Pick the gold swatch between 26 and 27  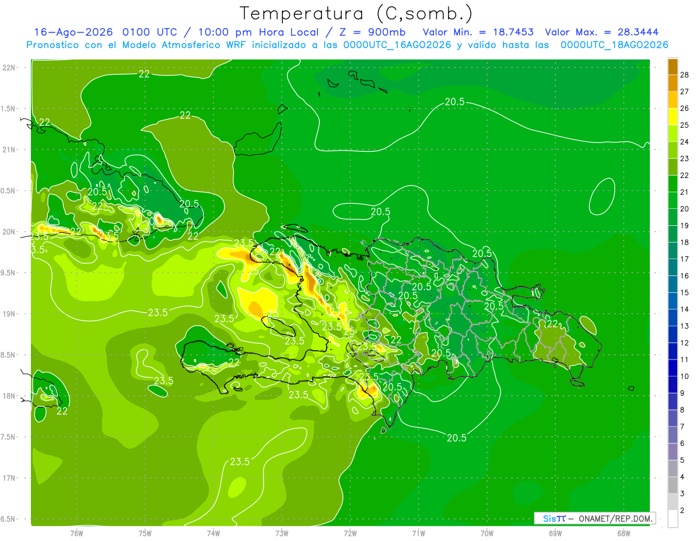click(x=673, y=100)
